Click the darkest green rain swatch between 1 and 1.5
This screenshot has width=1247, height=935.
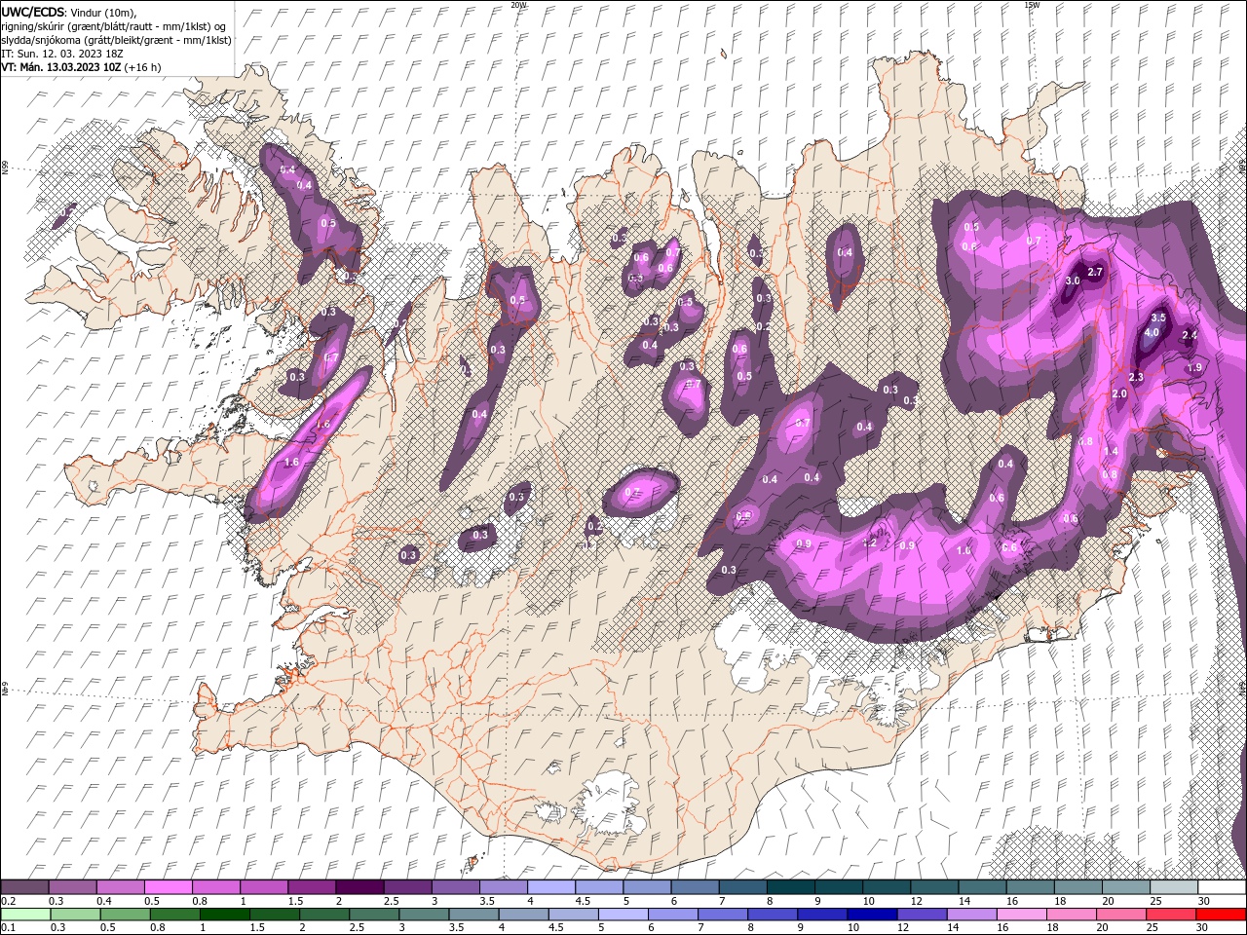click(x=224, y=915)
